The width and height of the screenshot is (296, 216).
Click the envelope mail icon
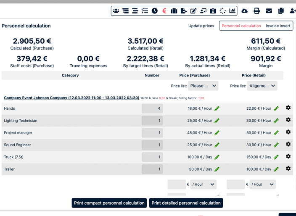(269, 11)
